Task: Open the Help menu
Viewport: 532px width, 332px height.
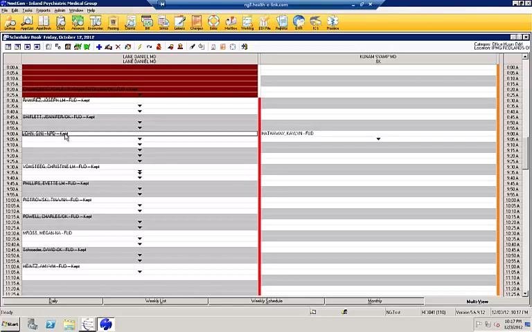Action: 91,10
